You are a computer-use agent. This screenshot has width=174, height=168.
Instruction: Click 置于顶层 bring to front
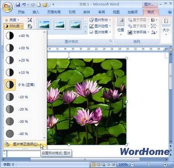138,20
